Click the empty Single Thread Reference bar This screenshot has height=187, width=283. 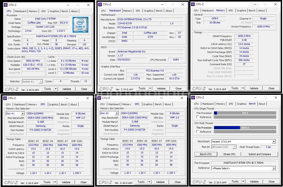245,117
